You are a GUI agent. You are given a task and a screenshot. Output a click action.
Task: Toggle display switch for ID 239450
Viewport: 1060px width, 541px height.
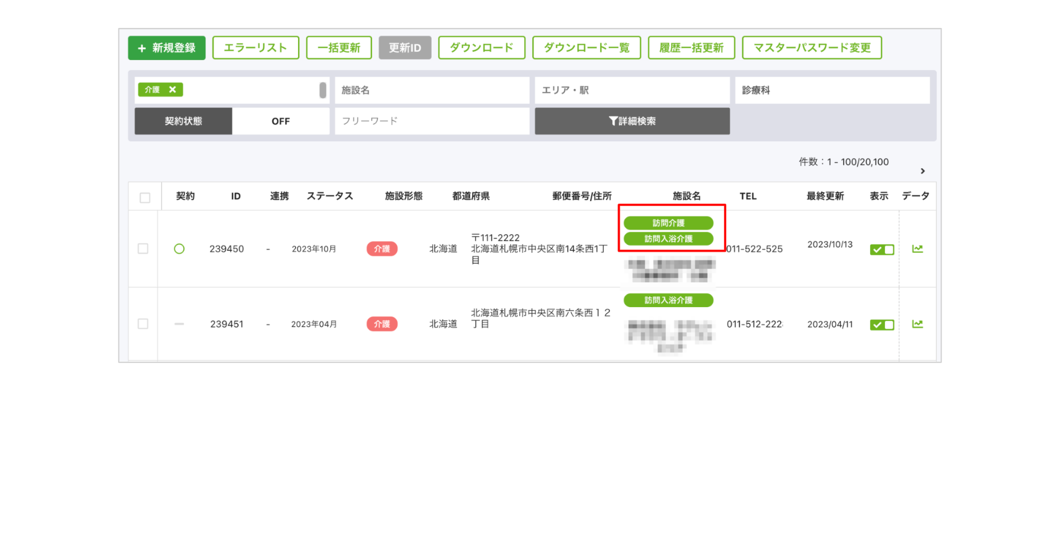(882, 249)
